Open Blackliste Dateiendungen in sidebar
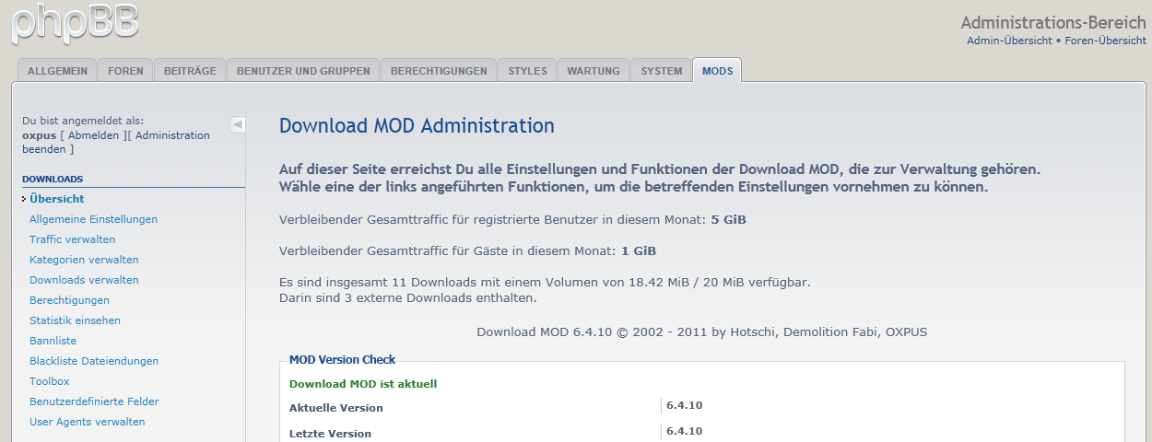The height and width of the screenshot is (442, 1152). click(x=94, y=361)
